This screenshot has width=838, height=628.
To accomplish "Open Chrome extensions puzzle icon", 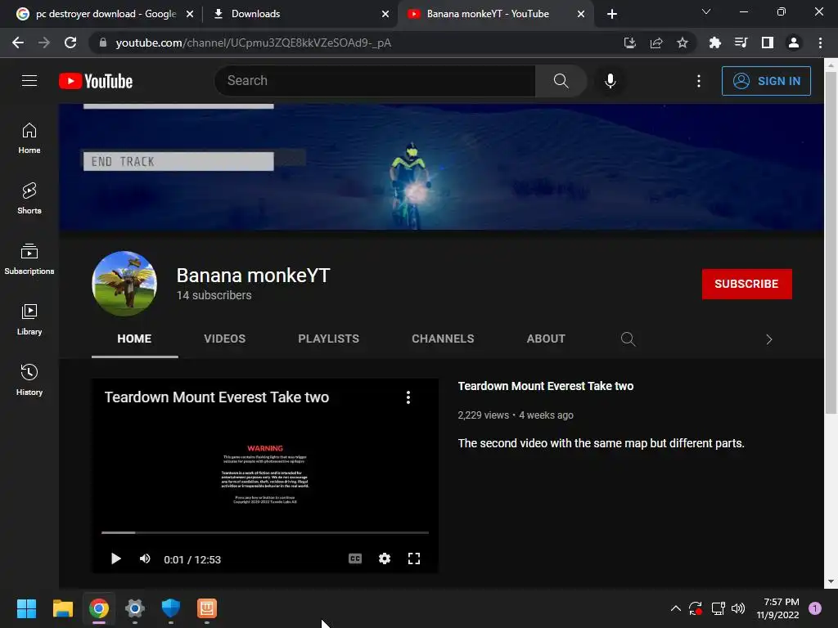I will coord(714,43).
